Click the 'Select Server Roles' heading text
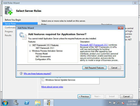Viewport: 140px width, 106px height. click(29, 11)
